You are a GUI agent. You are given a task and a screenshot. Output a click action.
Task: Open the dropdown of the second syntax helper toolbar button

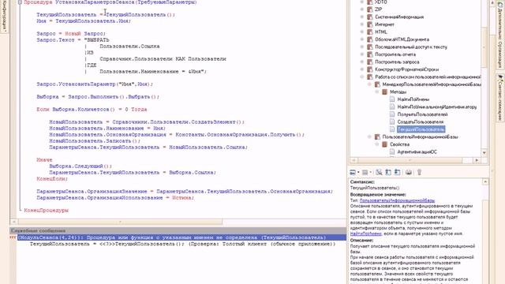[x=370, y=173]
